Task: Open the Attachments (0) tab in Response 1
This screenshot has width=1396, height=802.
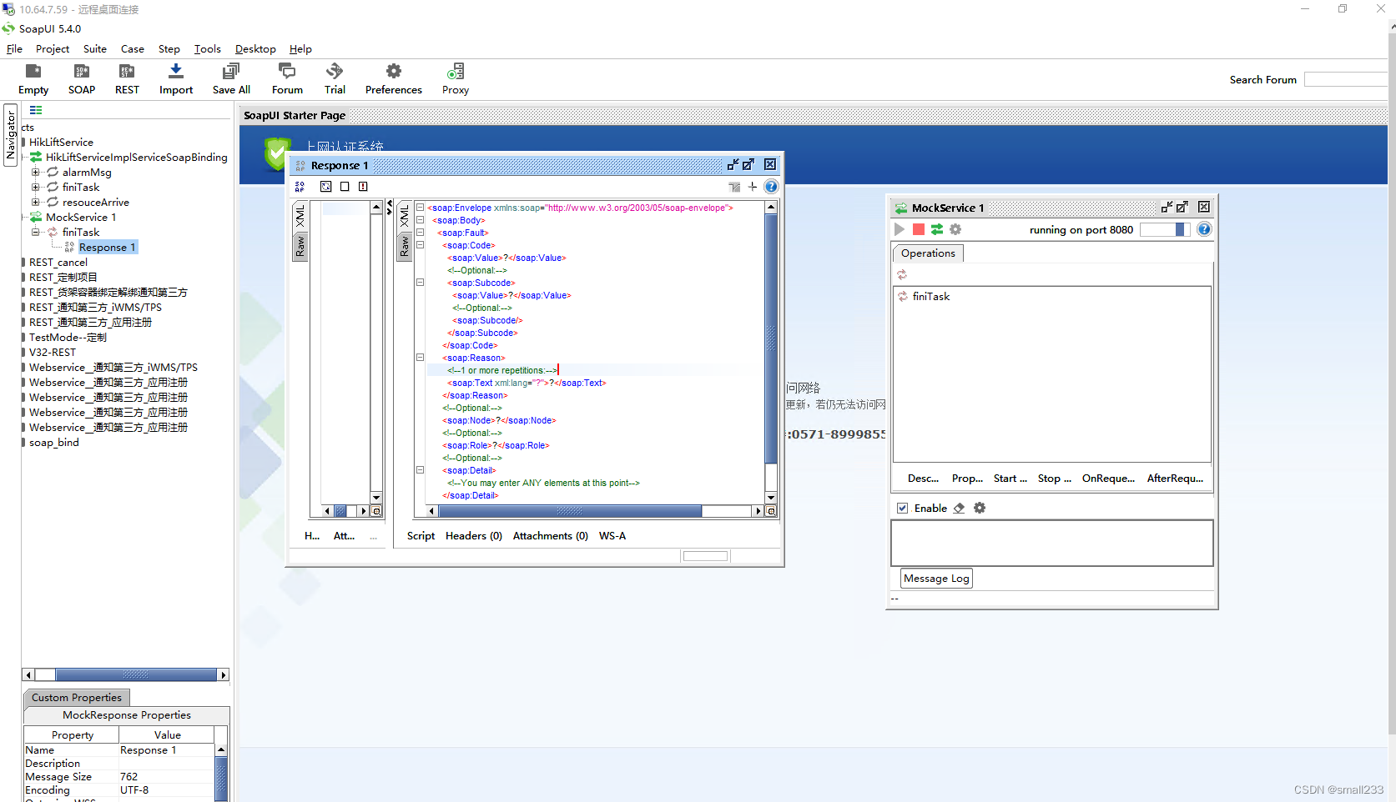Action: tap(551, 536)
